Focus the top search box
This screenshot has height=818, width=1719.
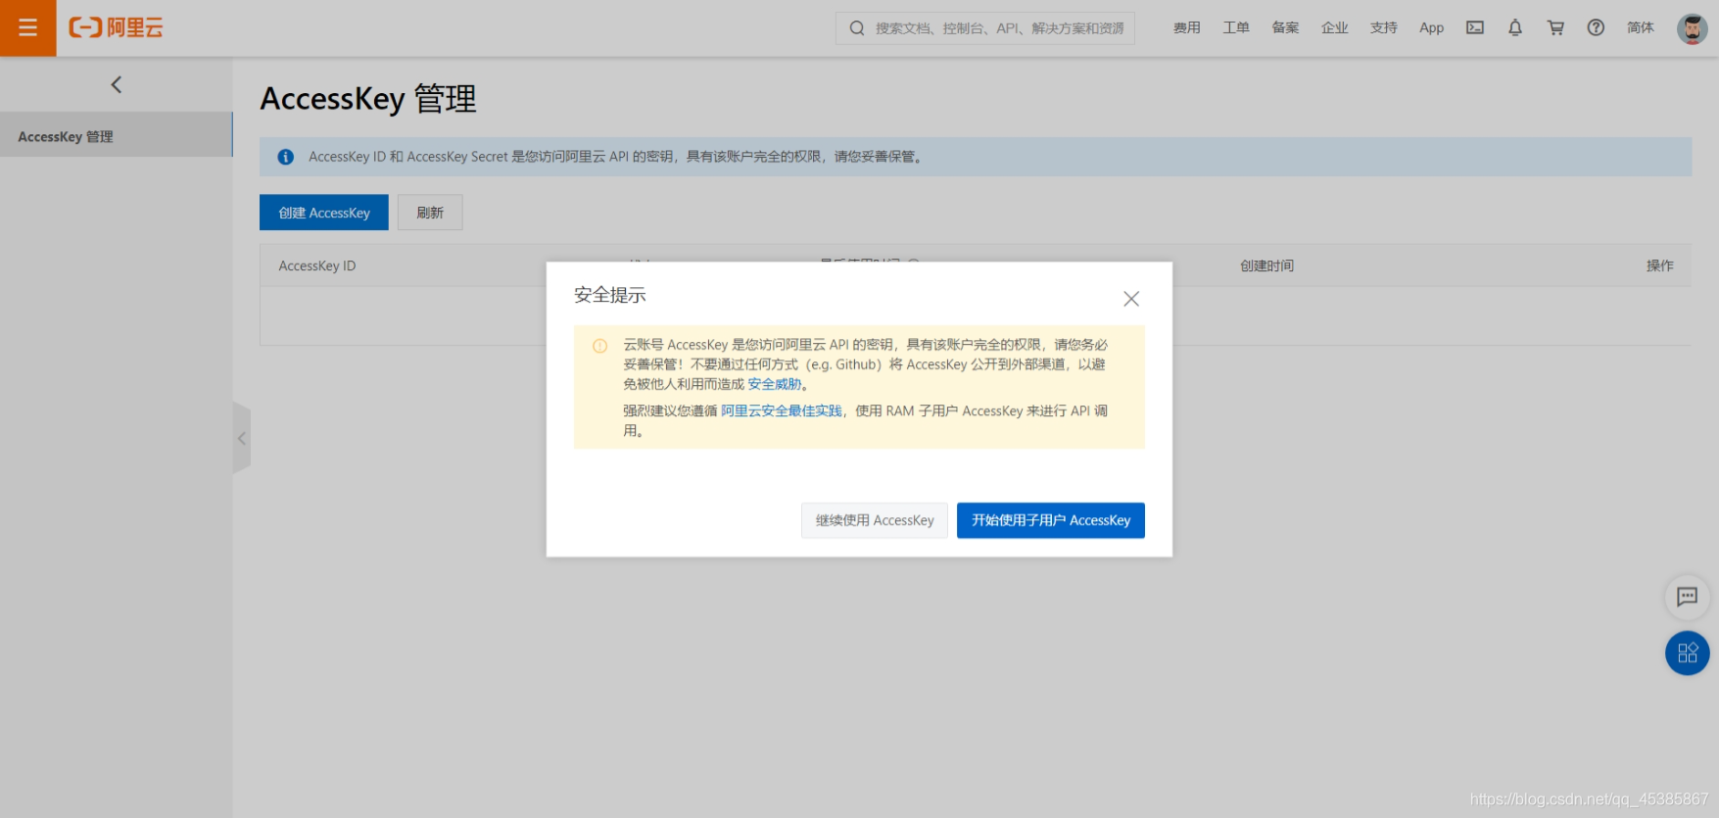tap(985, 28)
